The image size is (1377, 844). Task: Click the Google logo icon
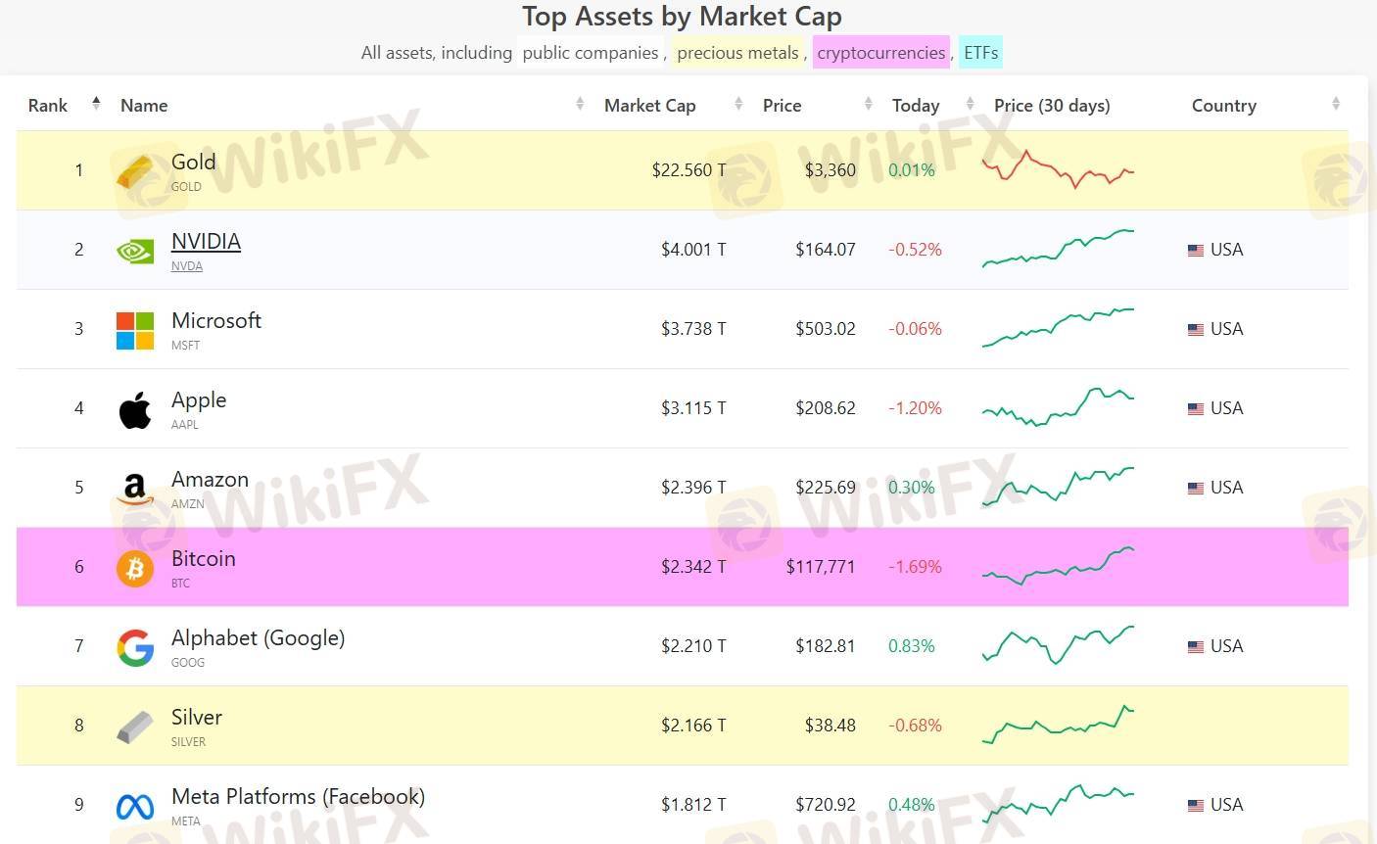[135, 647]
